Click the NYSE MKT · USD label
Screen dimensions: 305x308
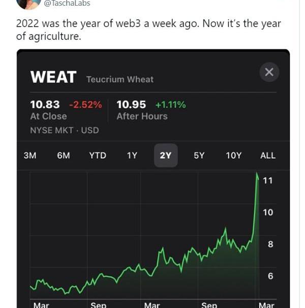pyautogui.click(x=65, y=130)
